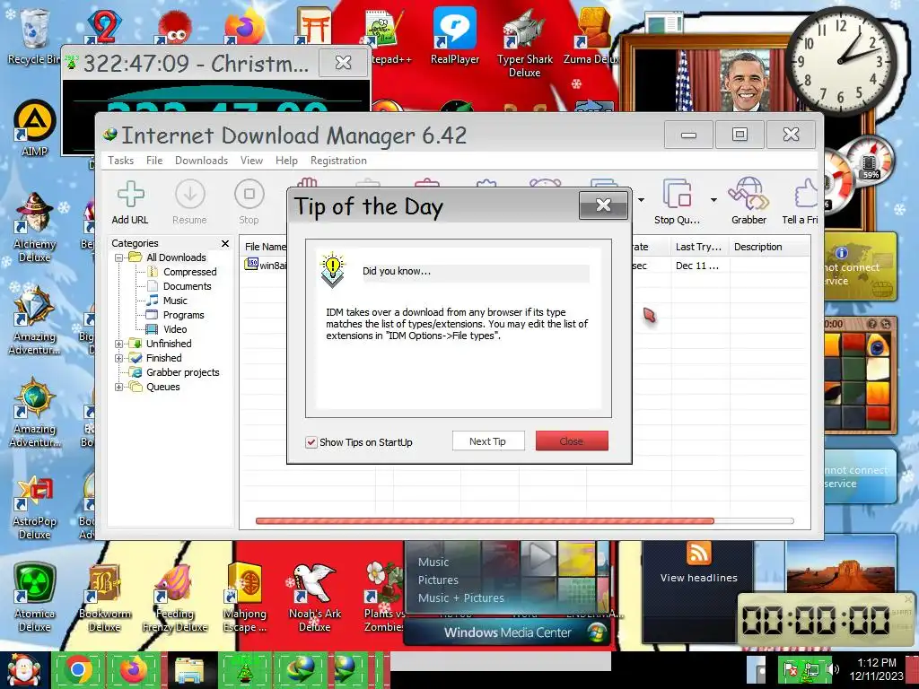Open the Recycle Bin icon
The height and width of the screenshot is (689, 919).
[33, 36]
